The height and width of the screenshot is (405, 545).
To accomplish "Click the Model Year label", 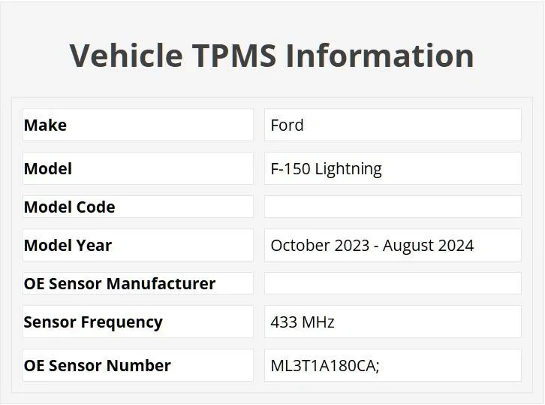I will pos(68,245).
